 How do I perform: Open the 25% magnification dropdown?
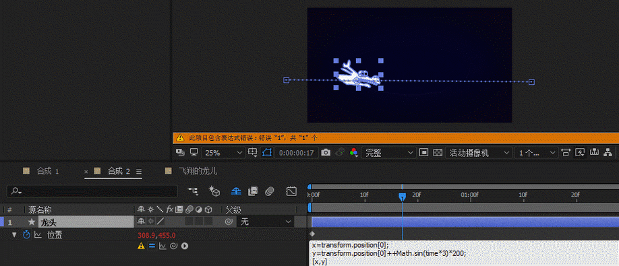[223, 153]
